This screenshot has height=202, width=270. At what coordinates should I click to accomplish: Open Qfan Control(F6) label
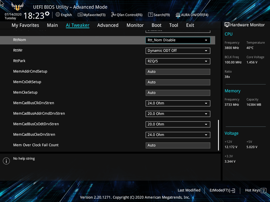coord(129,15)
